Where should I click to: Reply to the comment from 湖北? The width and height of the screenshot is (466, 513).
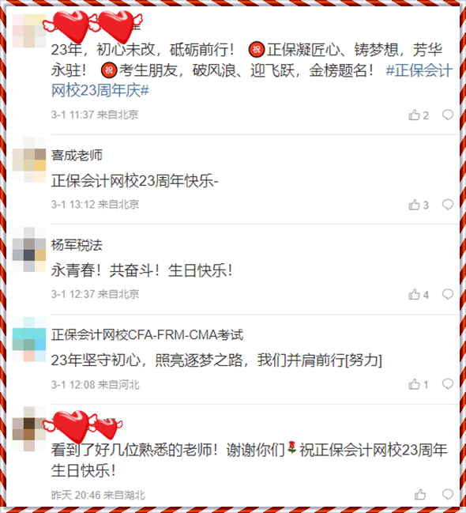pyautogui.click(x=448, y=494)
